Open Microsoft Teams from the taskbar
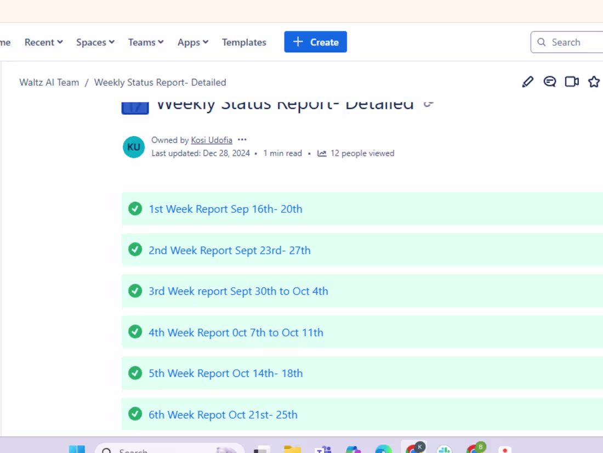Viewport: 603px width, 453px height. click(x=323, y=449)
